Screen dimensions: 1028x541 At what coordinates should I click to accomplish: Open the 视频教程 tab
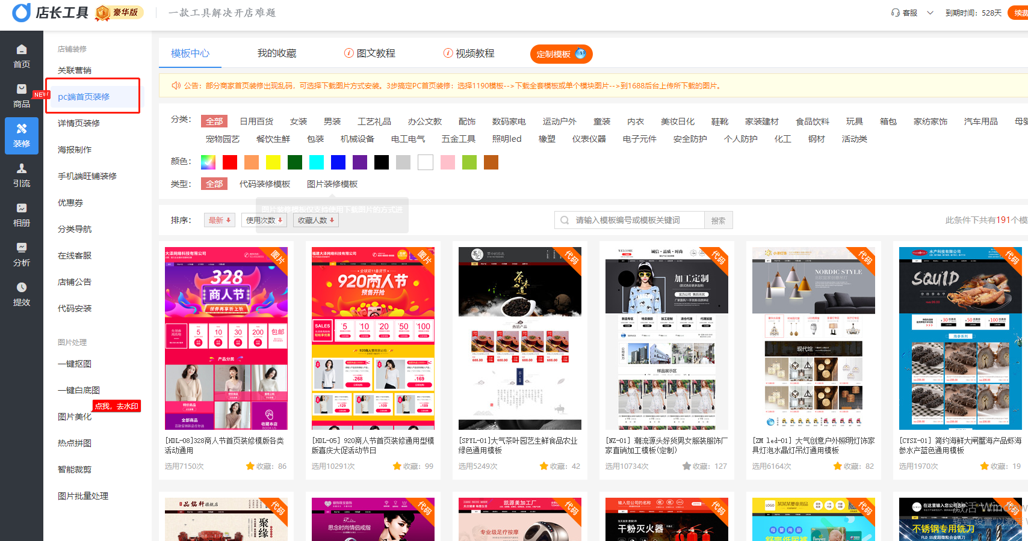coord(469,53)
